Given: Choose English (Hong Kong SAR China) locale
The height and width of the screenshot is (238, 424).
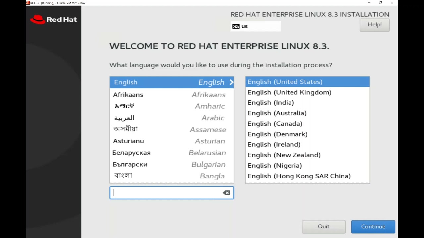Looking at the screenshot, I should click(307, 176).
